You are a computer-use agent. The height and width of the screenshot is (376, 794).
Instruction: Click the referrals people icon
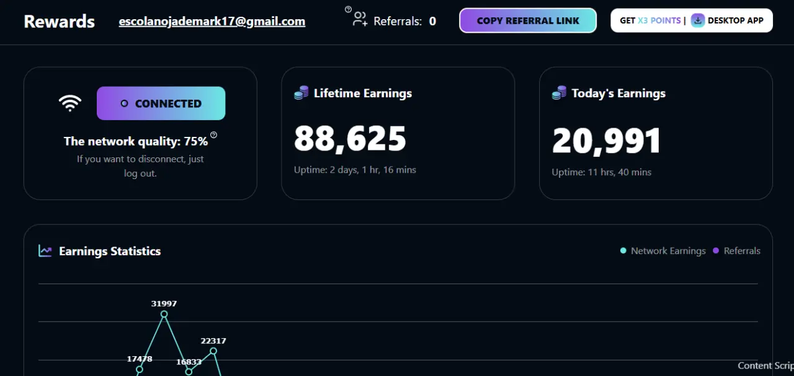point(360,20)
